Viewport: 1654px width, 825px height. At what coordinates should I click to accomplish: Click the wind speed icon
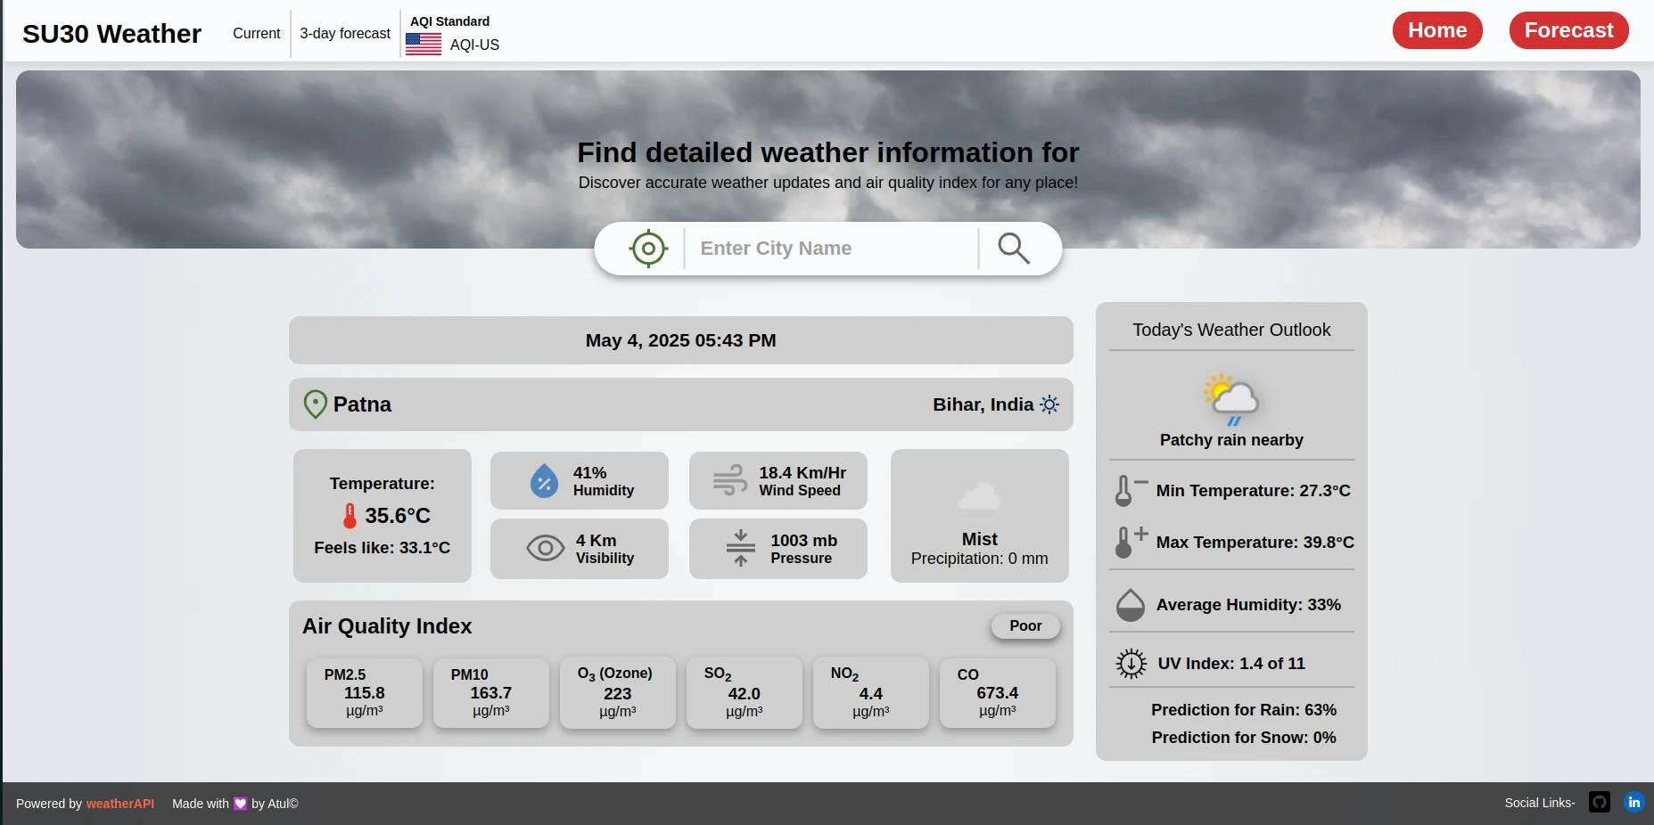tap(730, 480)
